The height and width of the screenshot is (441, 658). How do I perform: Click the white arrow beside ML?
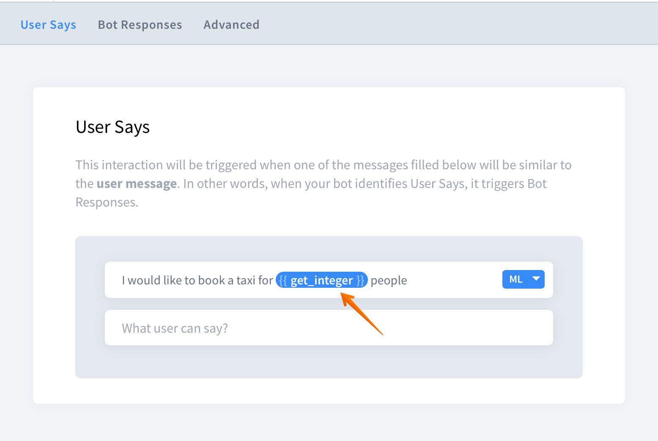click(x=536, y=279)
